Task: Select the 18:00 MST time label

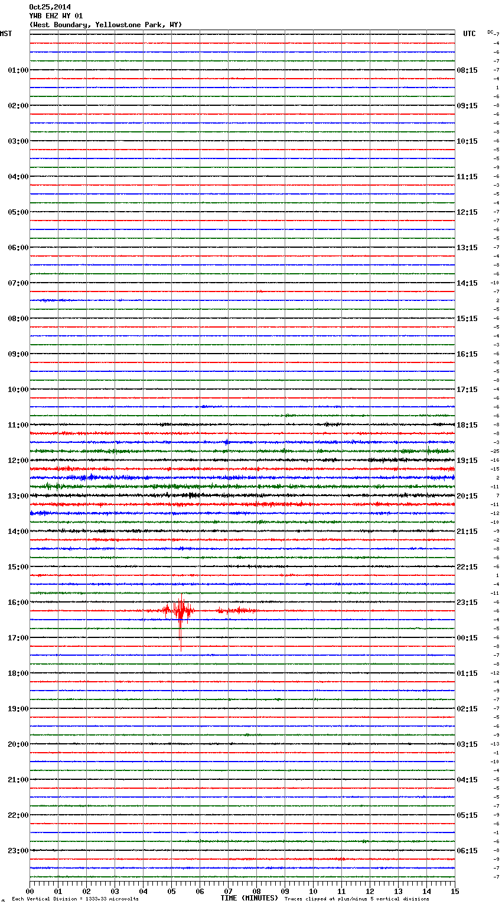Action: 18,673
